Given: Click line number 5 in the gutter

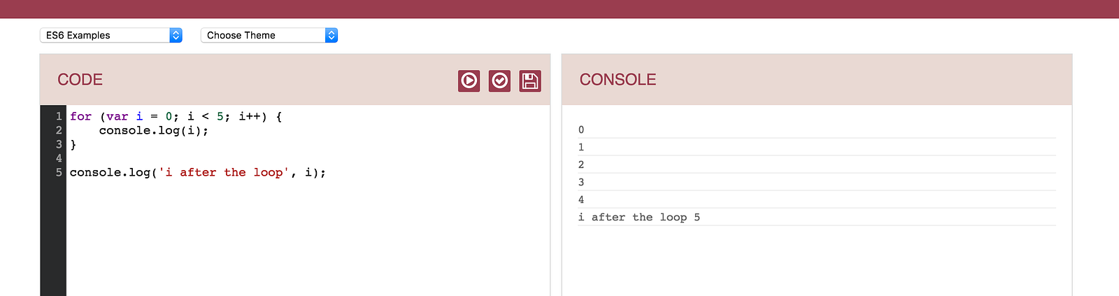Looking at the screenshot, I should tap(59, 172).
